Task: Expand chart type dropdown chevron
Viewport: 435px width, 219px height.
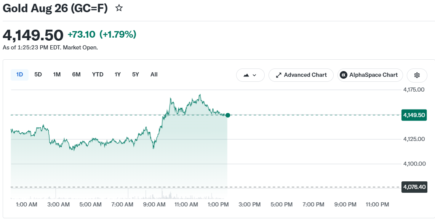Action: (254, 75)
